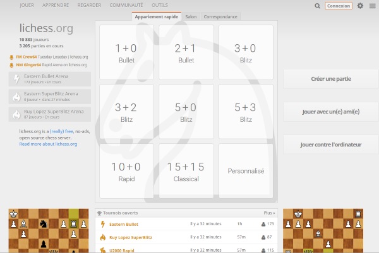Screen dimensions: 379x253
Task: Click the streamer mic icon beside FM Crew64
Action: pos(11,57)
